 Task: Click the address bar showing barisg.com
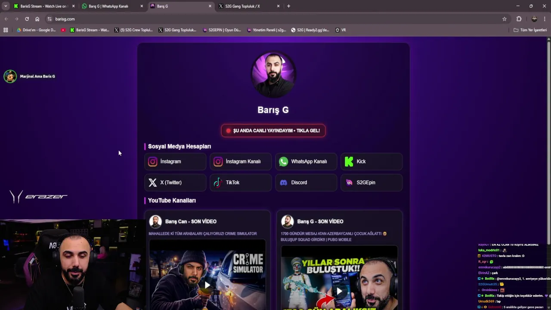point(275,19)
